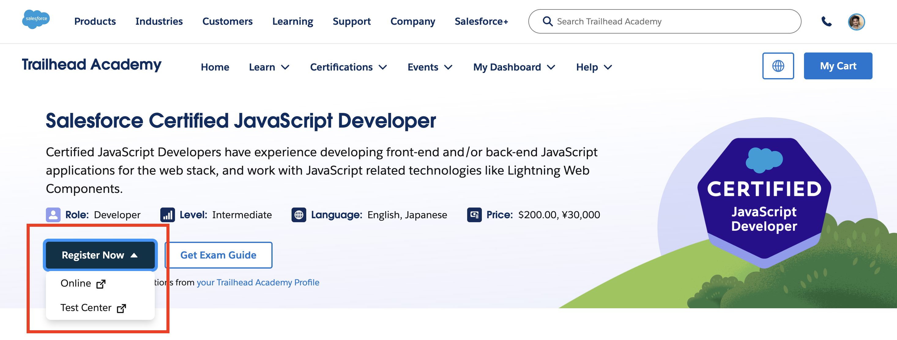Click the phone contact icon
The height and width of the screenshot is (340, 897).
(826, 22)
